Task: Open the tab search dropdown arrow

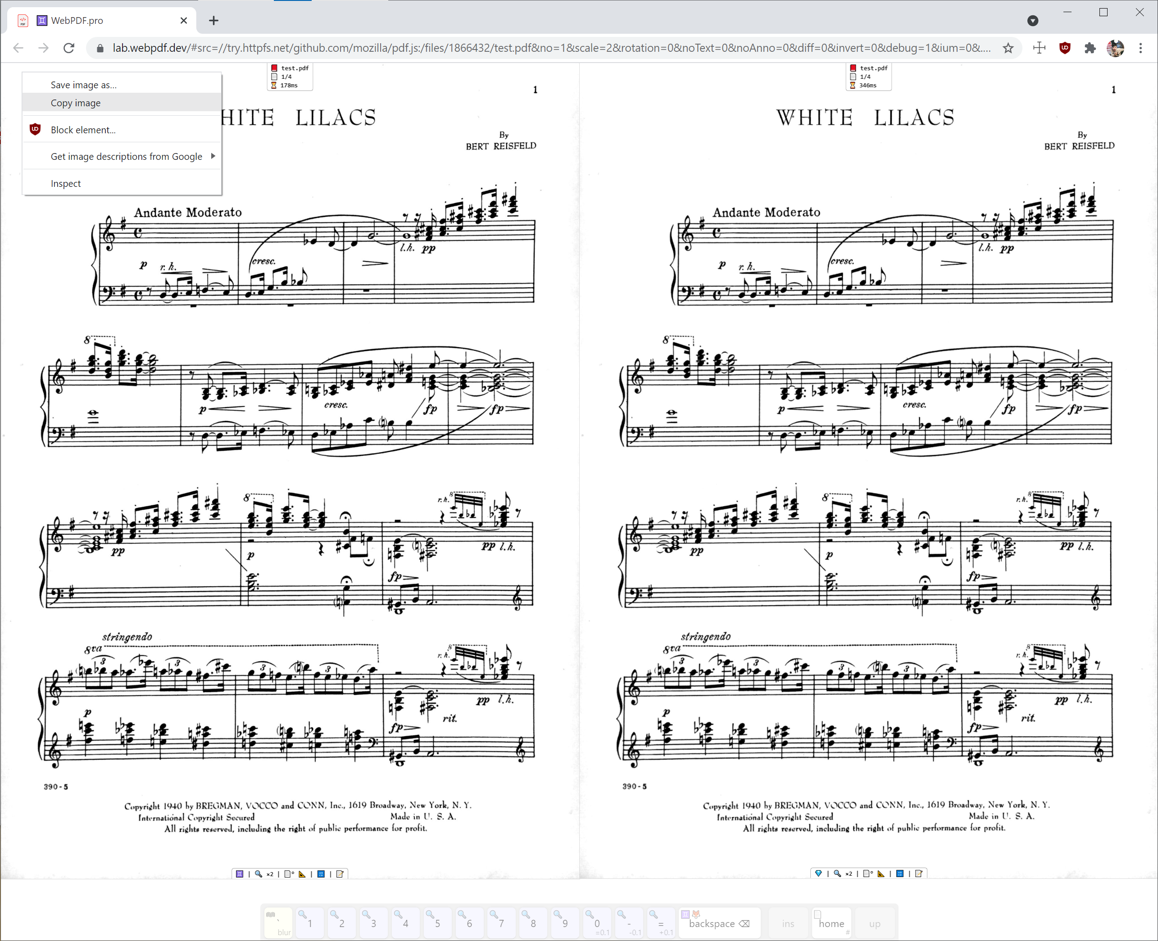Action: pos(1033,21)
